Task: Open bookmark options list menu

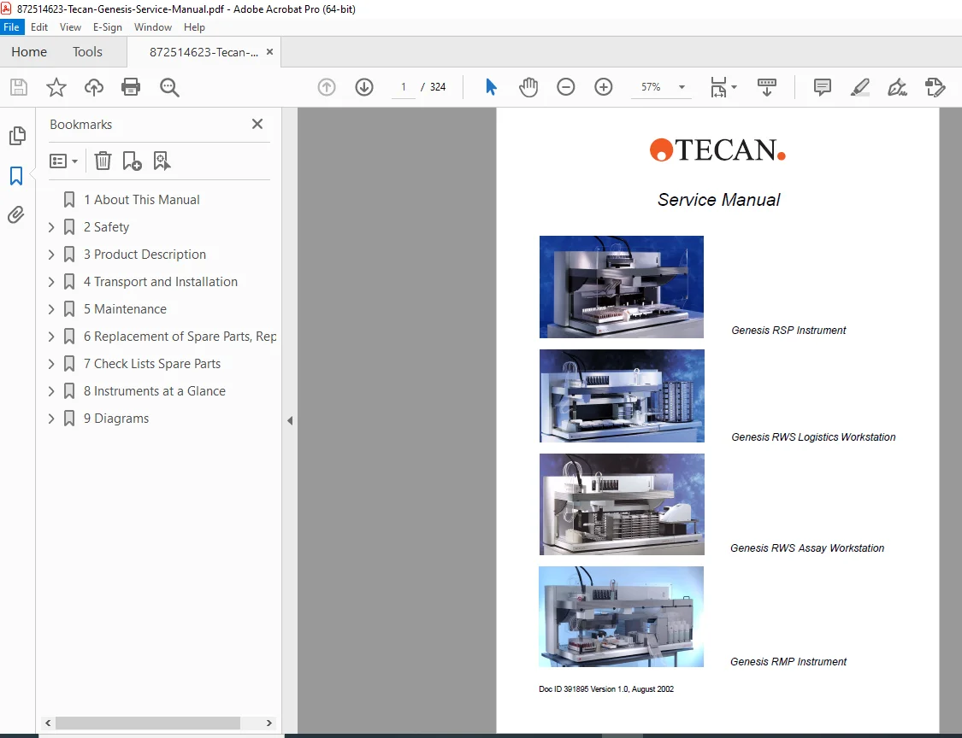Action: coord(64,161)
